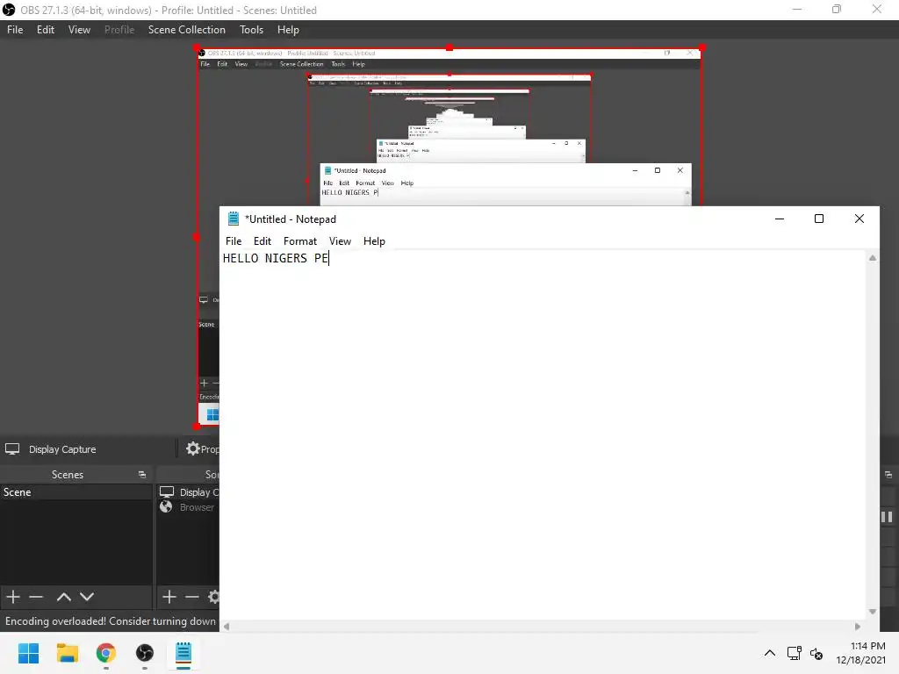The image size is (899, 674).
Task: Move scene down with the down arrow
Action: tap(87, 597)
